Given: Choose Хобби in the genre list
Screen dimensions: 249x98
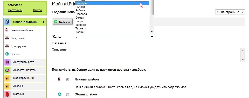Looking at the screenshot, I should tap(112, 32).
